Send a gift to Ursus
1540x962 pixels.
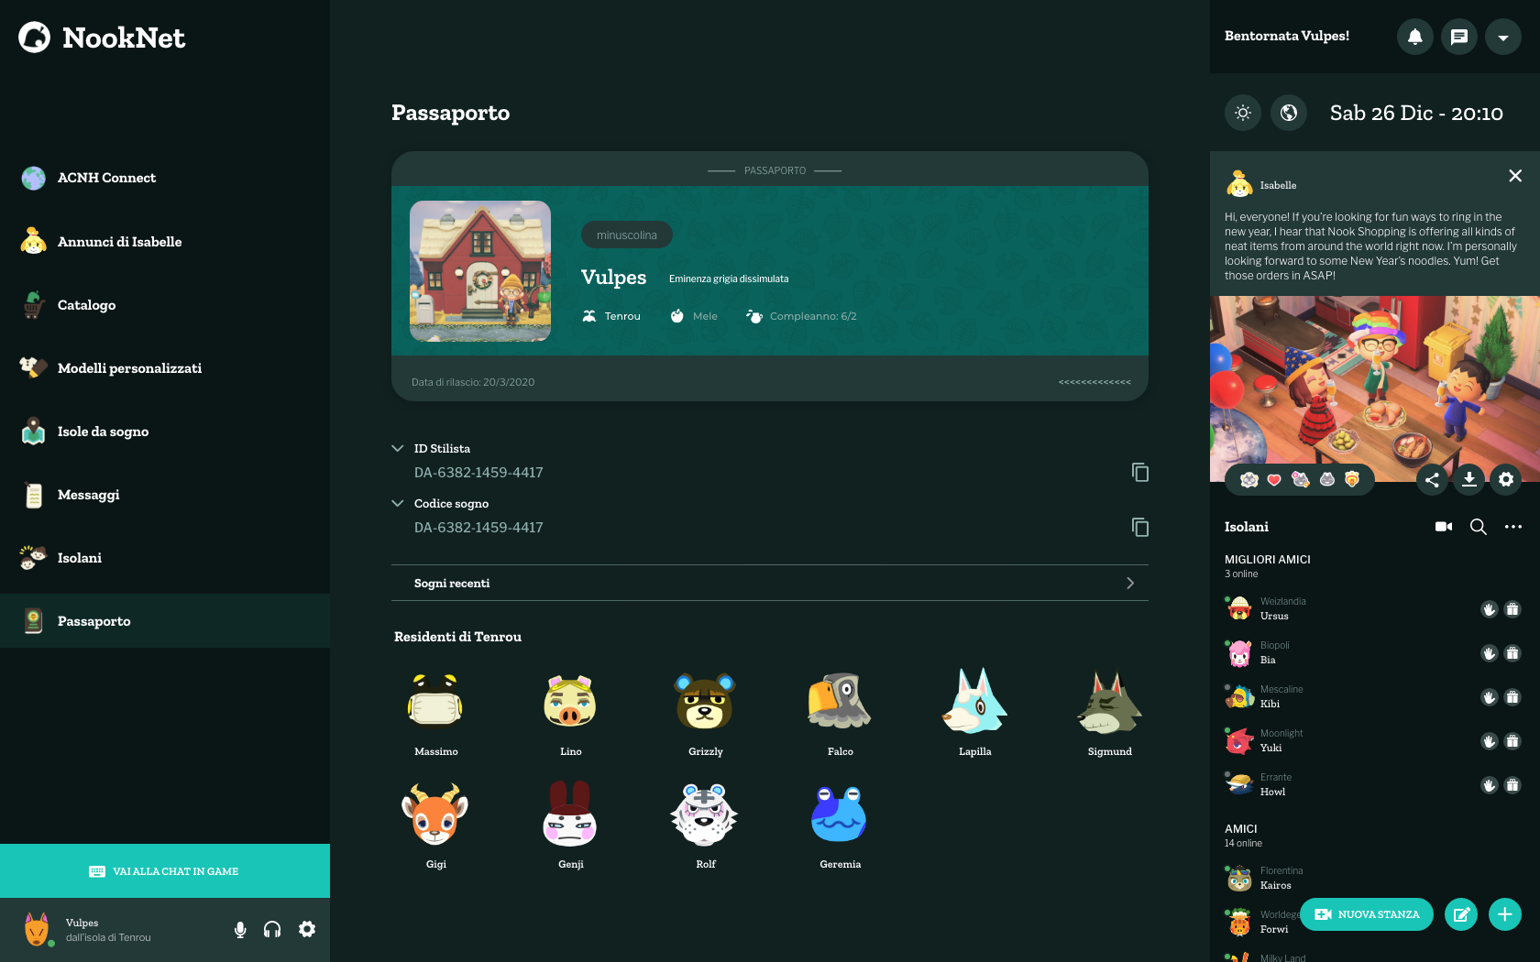point(1512,609)
